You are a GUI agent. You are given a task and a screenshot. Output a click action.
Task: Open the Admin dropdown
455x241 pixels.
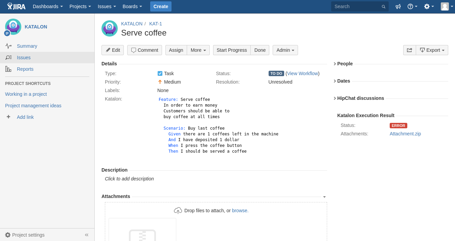[x=285, y=50]
